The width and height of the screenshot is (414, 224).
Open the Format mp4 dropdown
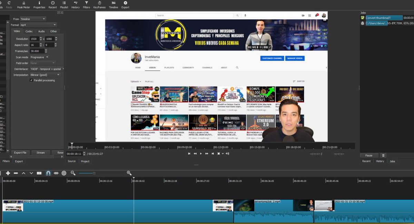pos(38,25)
